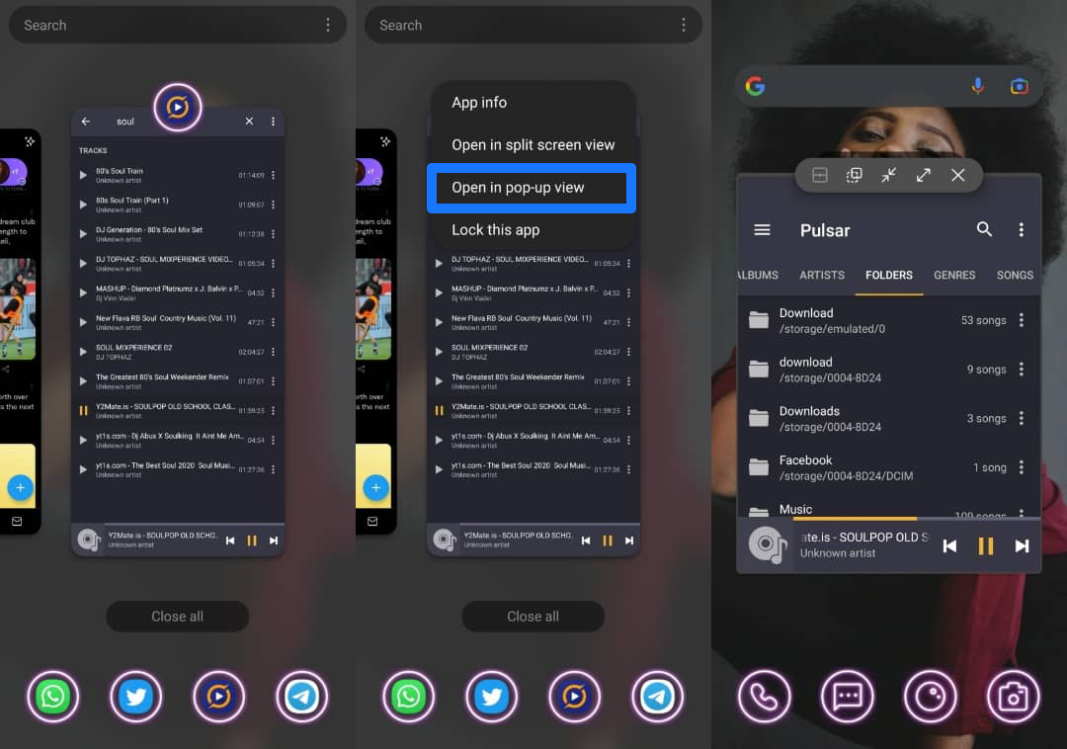Switch to the GENRES tab in Pulsar

click(954, 275)
